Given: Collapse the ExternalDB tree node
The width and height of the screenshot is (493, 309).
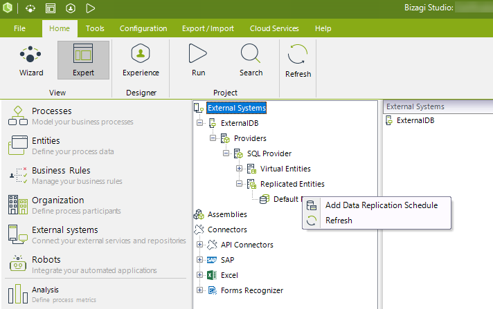Looking at the screenshot, I should [199, 123].
